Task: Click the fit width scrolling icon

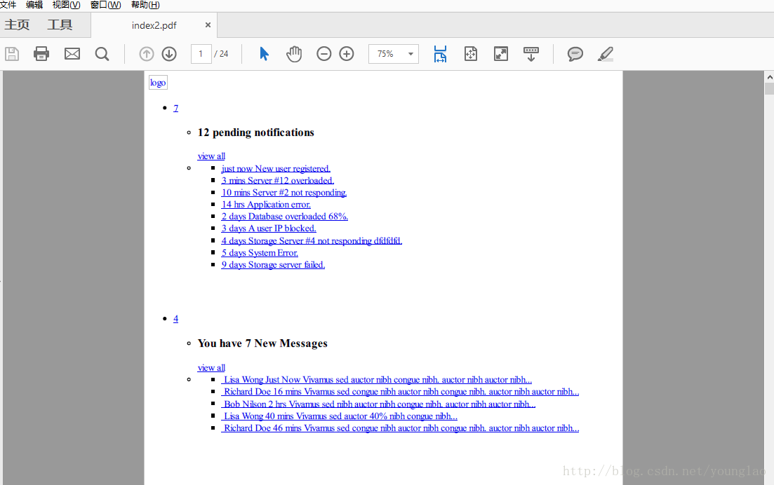Action: (x=440, y=54)
